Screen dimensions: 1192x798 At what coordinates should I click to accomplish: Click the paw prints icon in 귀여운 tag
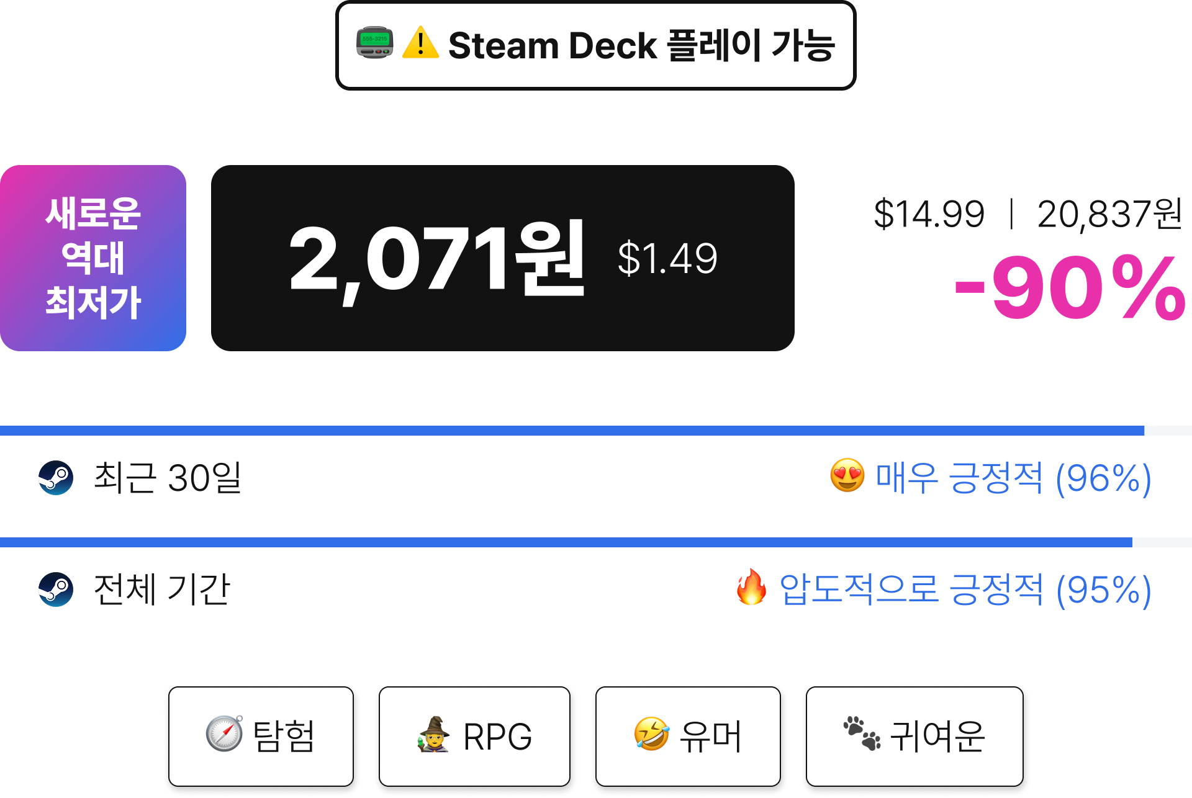point(862,733)
